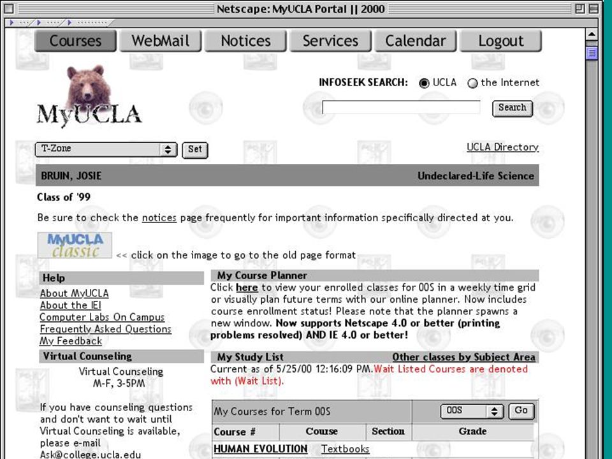The width and height of the screenshot is (612, 459).
Task: Open Frequently Asked Questions link
Action: (105, 330)
